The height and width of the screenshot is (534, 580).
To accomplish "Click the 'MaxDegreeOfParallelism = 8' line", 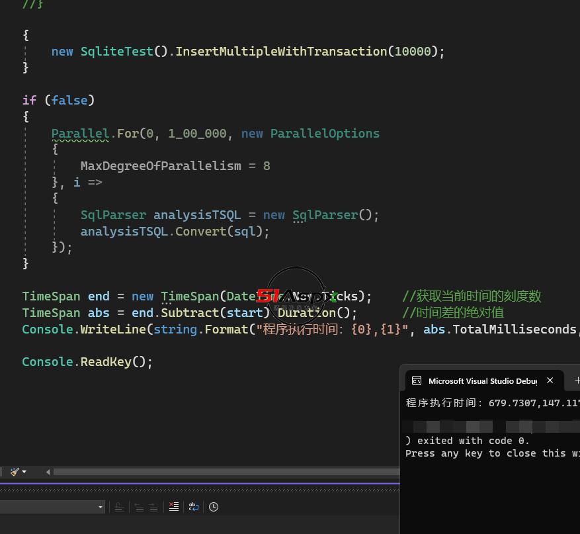I will pyautogui.click(x=175, y=166).
